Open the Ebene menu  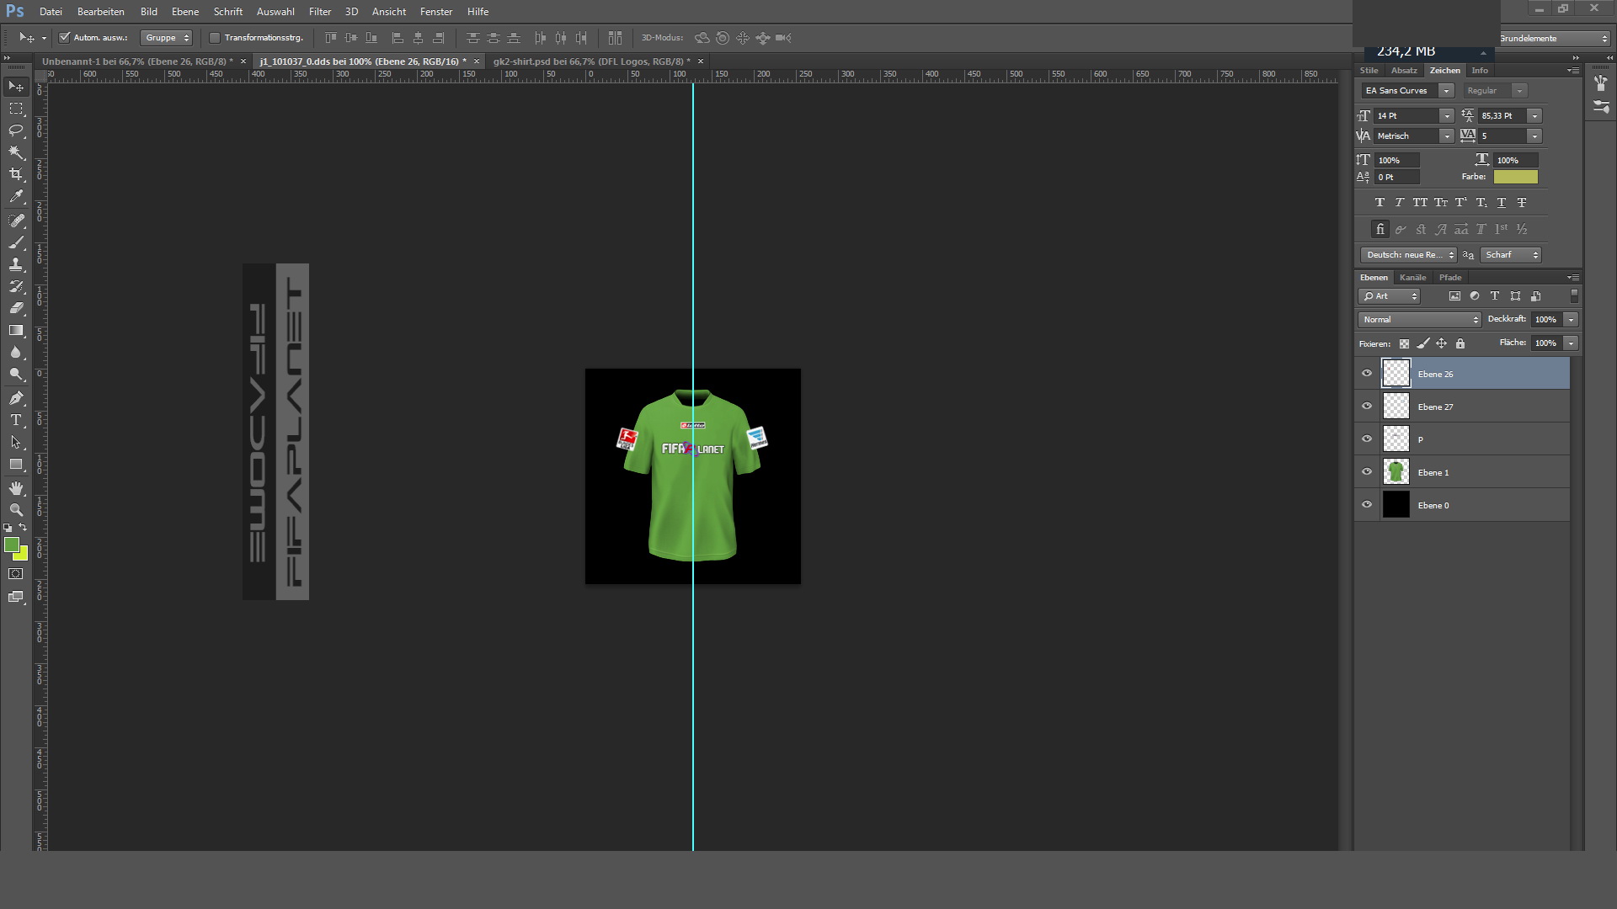point(185,12)
